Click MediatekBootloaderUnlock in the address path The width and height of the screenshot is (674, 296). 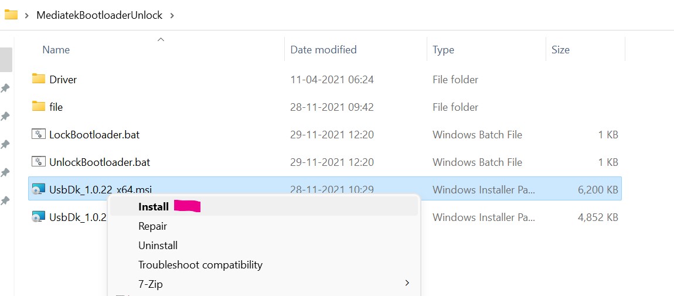pos(99,15)
